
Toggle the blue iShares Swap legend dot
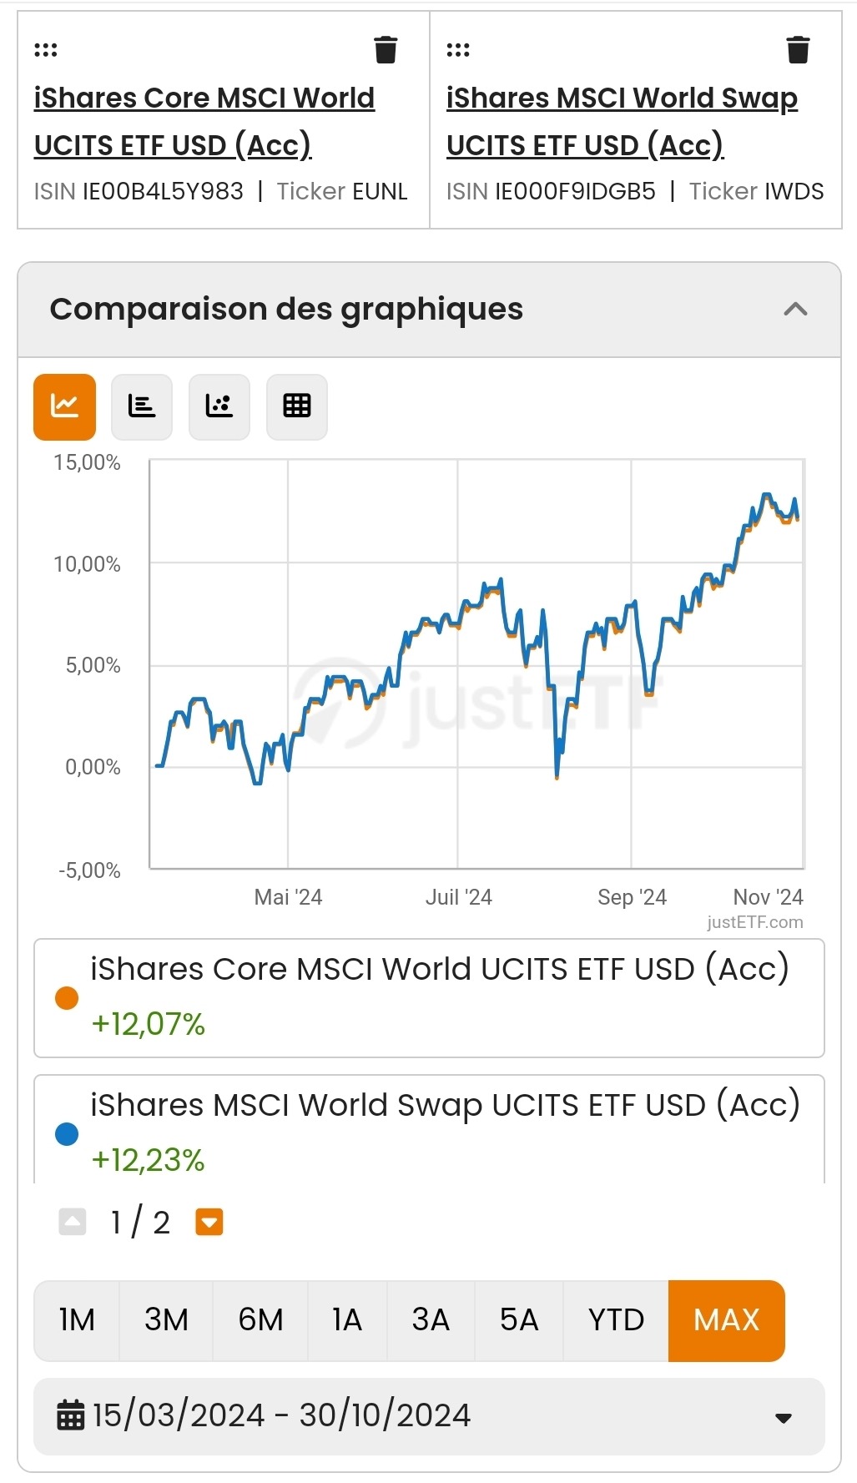click(x=67, y=1134)
